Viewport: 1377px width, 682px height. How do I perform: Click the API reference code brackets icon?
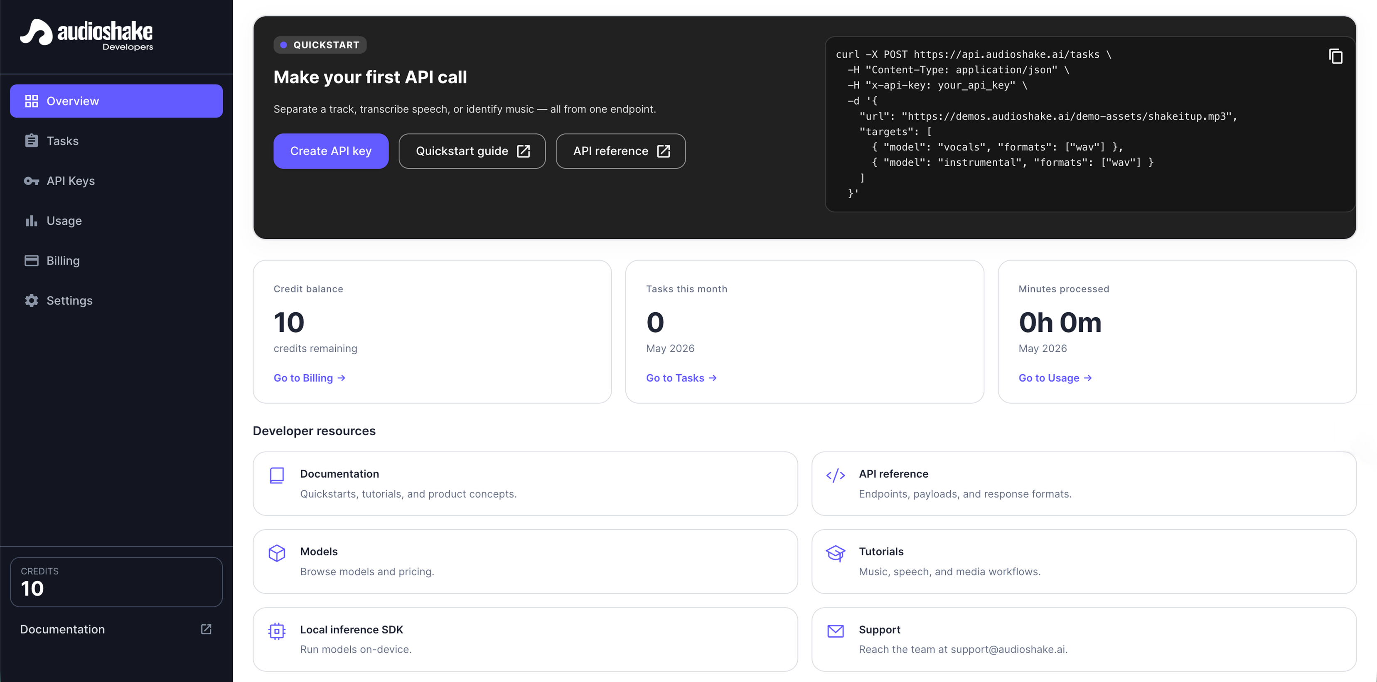836,475
